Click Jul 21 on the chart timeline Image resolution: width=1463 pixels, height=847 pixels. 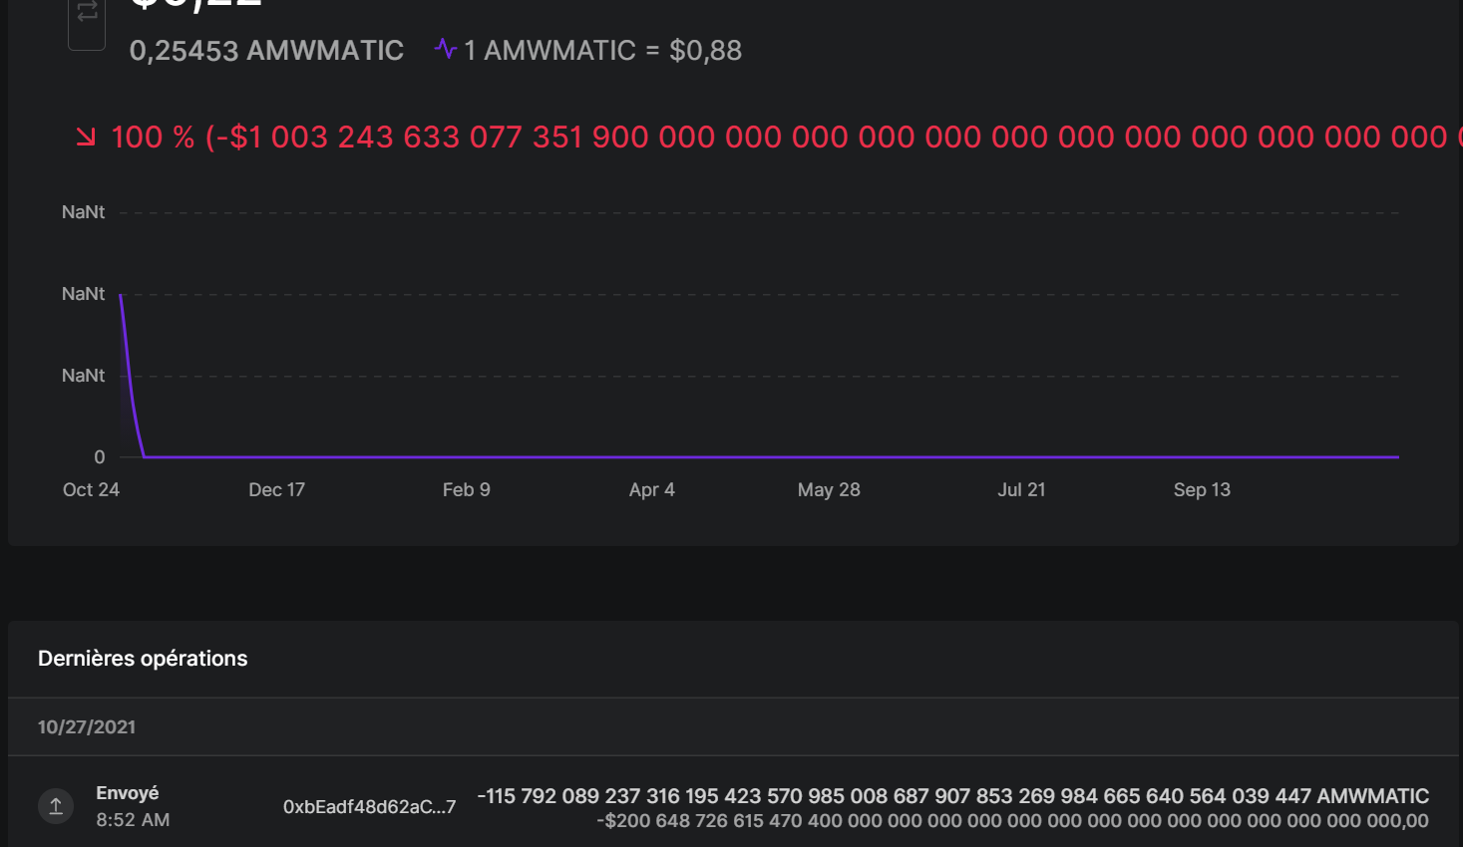pyautogui.click(x=1021, y=490)
